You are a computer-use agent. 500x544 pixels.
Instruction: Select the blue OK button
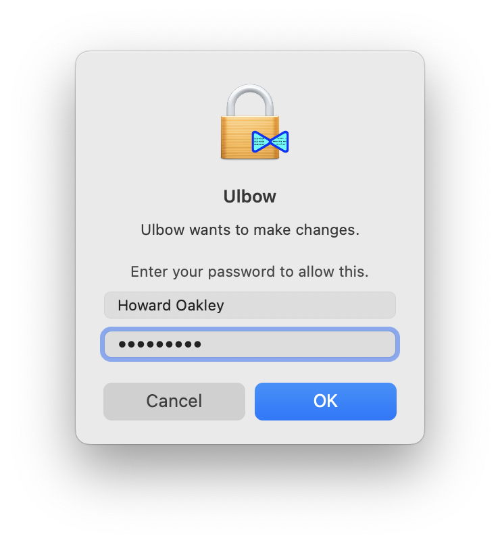[326, 402]
